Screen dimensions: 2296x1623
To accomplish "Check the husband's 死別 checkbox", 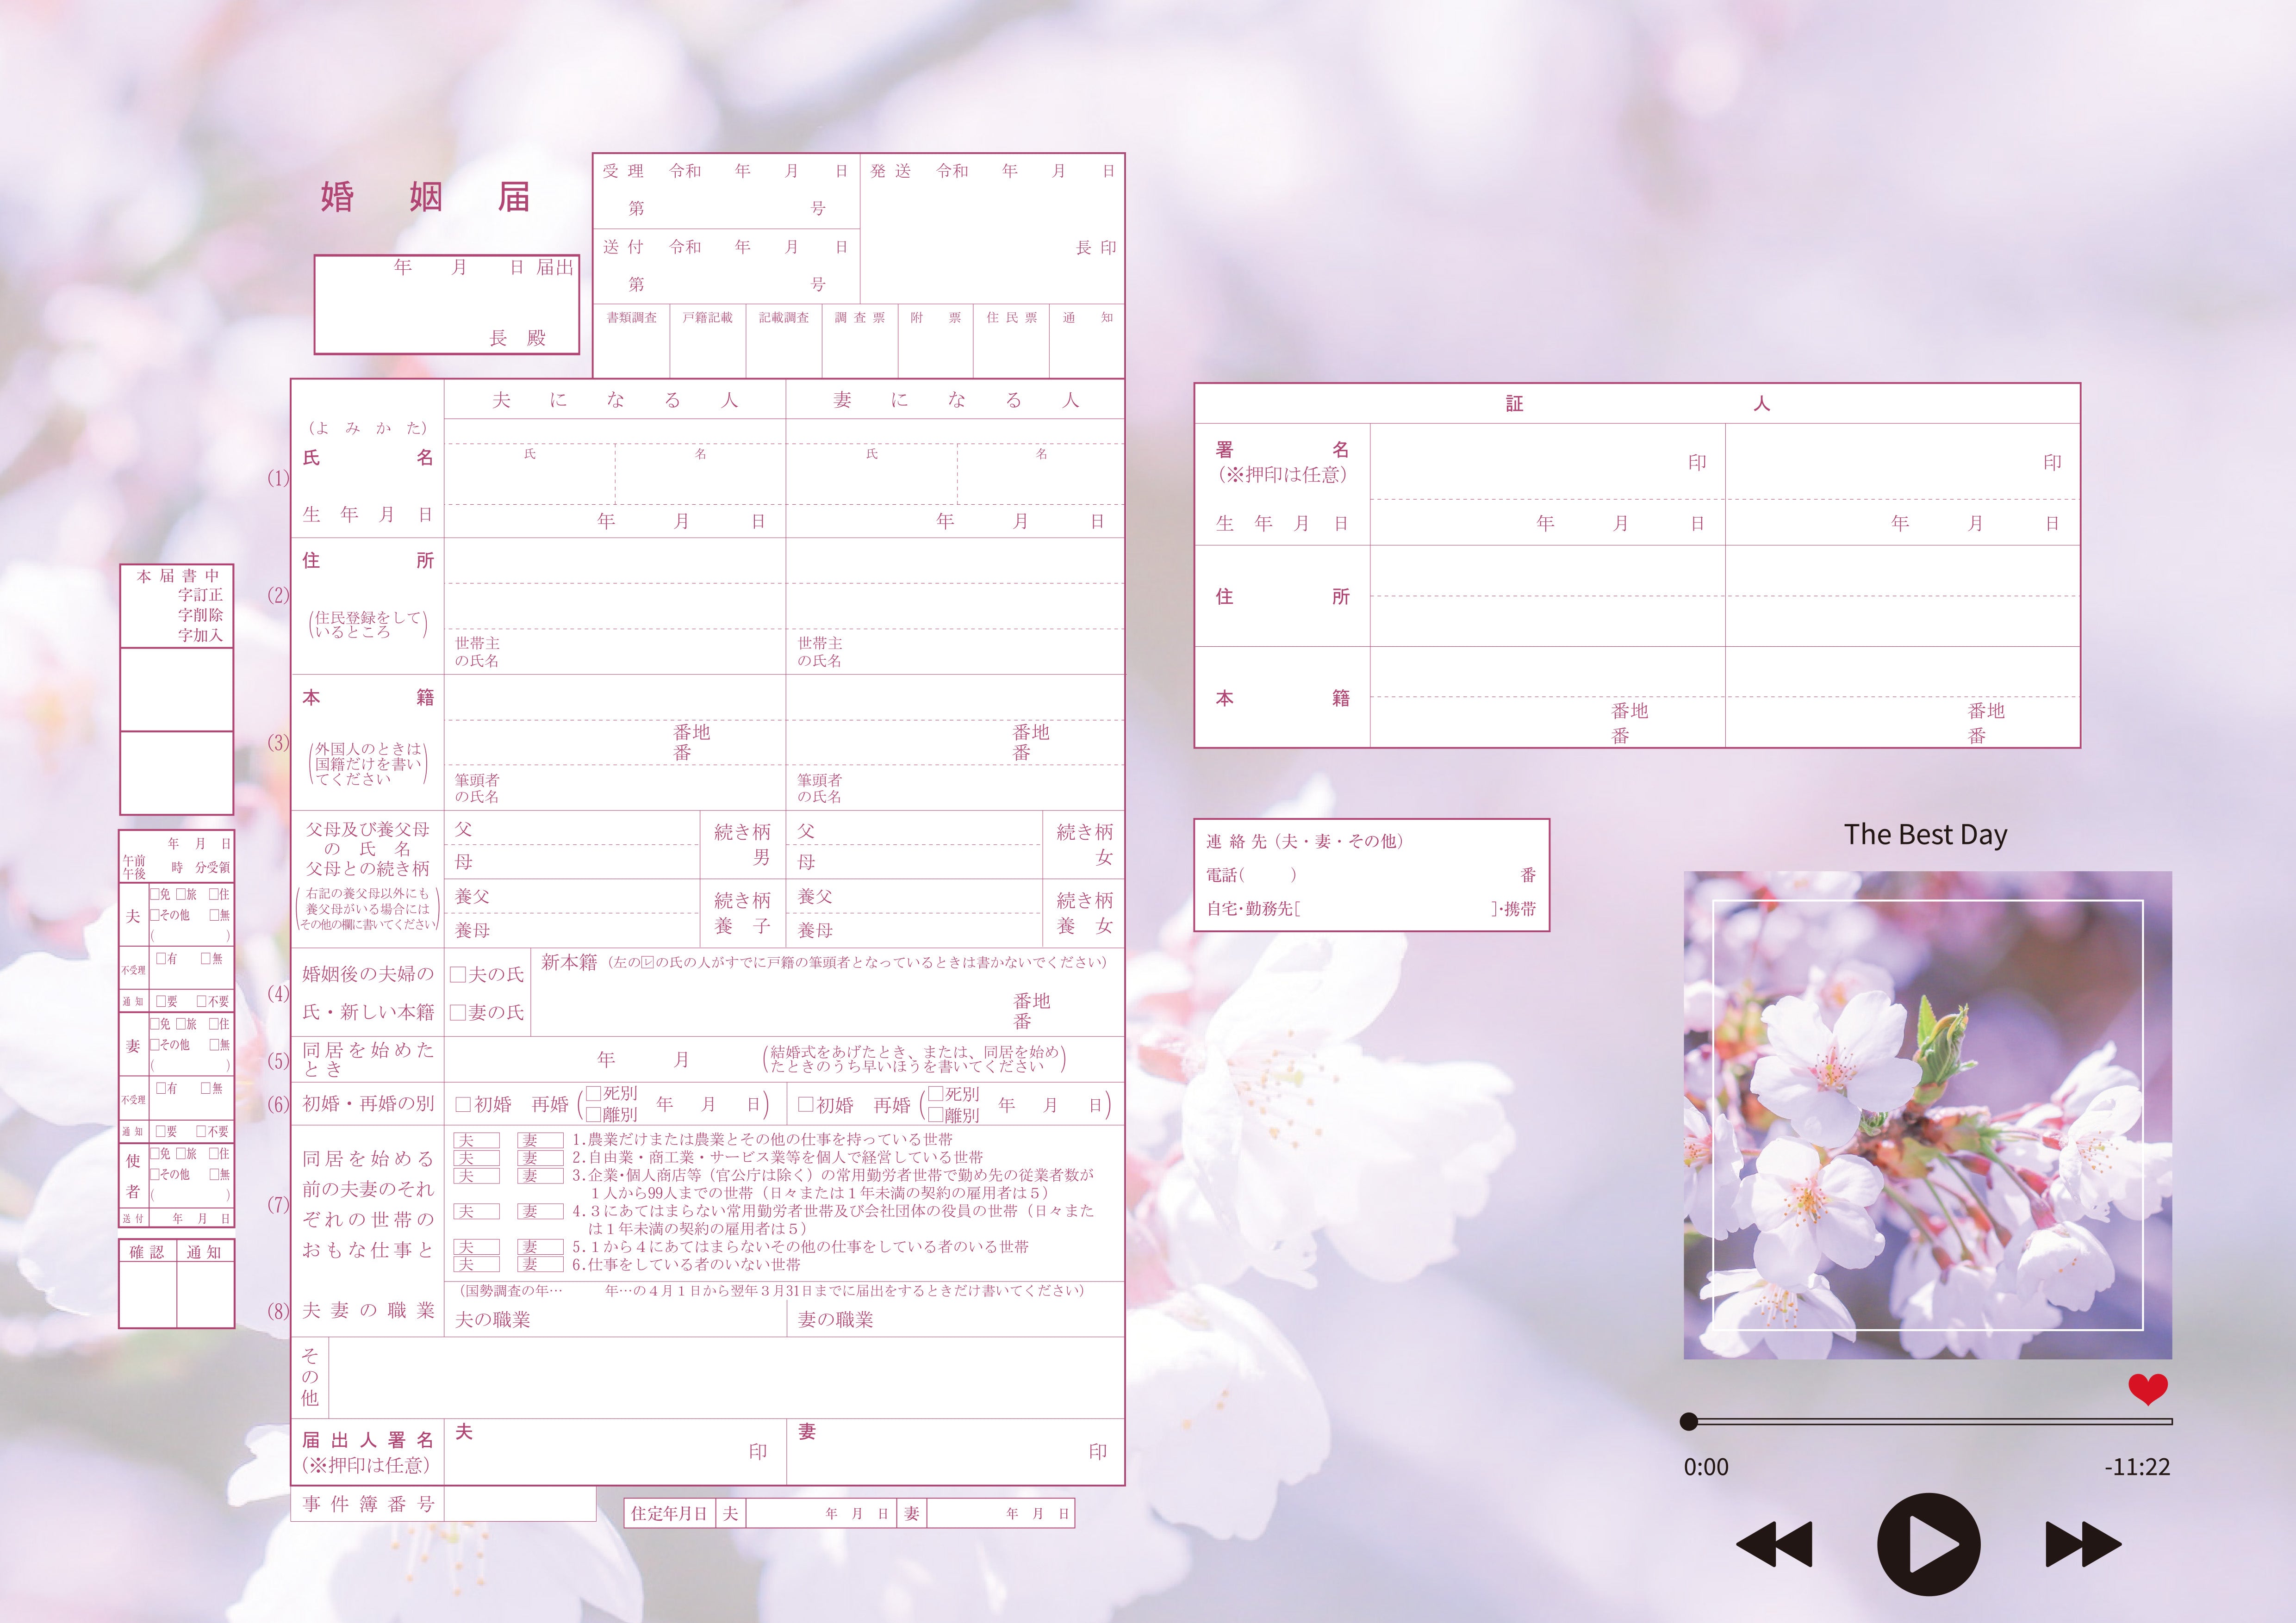I will (x=593, y=1093).
